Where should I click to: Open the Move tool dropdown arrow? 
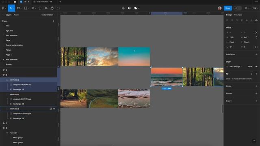pos(13,8)
